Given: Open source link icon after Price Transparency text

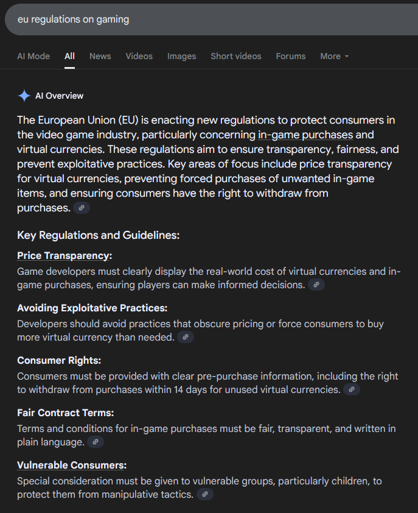Looking at the screenshot, I should pyautogui.click(x=316, y=285).
